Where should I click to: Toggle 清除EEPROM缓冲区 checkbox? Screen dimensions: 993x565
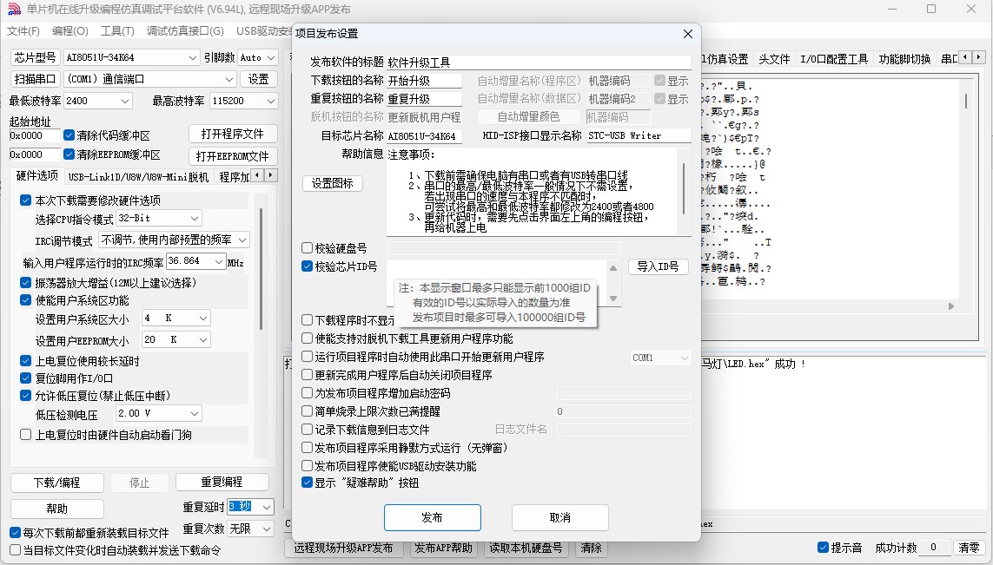(x=69, y=154)
